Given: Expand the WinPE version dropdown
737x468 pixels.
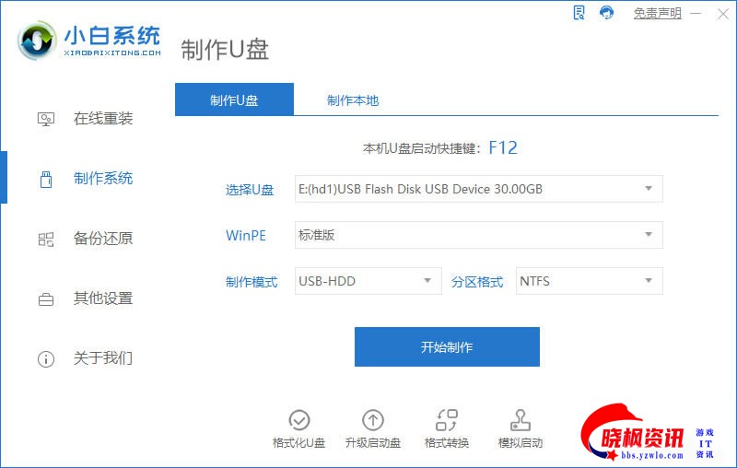Looking at the screenshot, I should (x=478, y=235).
